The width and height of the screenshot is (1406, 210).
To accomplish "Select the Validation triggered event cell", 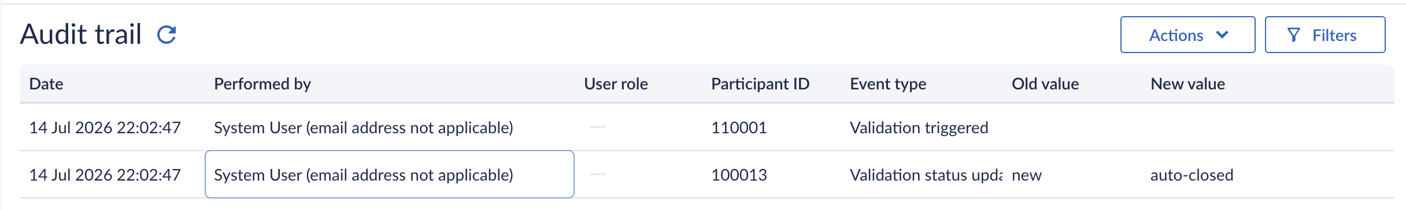I will [x=919, y=127].
